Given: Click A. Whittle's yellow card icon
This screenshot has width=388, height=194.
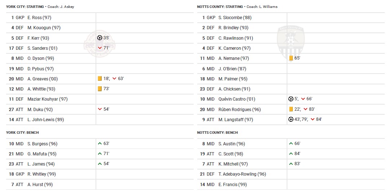Looking at the screenshot, I should [100, 89].
